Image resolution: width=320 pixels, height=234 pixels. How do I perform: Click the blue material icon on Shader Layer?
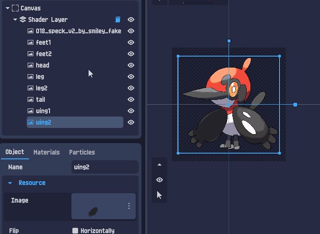point(118,19)
